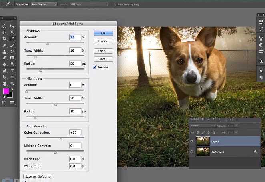Select the Magic Wand tool

tap(12, 32)
